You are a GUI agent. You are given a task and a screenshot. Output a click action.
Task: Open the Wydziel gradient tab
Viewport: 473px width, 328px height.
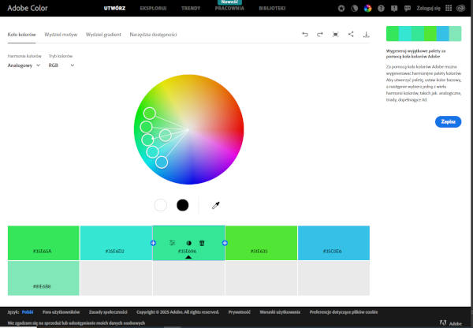pos(103,35)
